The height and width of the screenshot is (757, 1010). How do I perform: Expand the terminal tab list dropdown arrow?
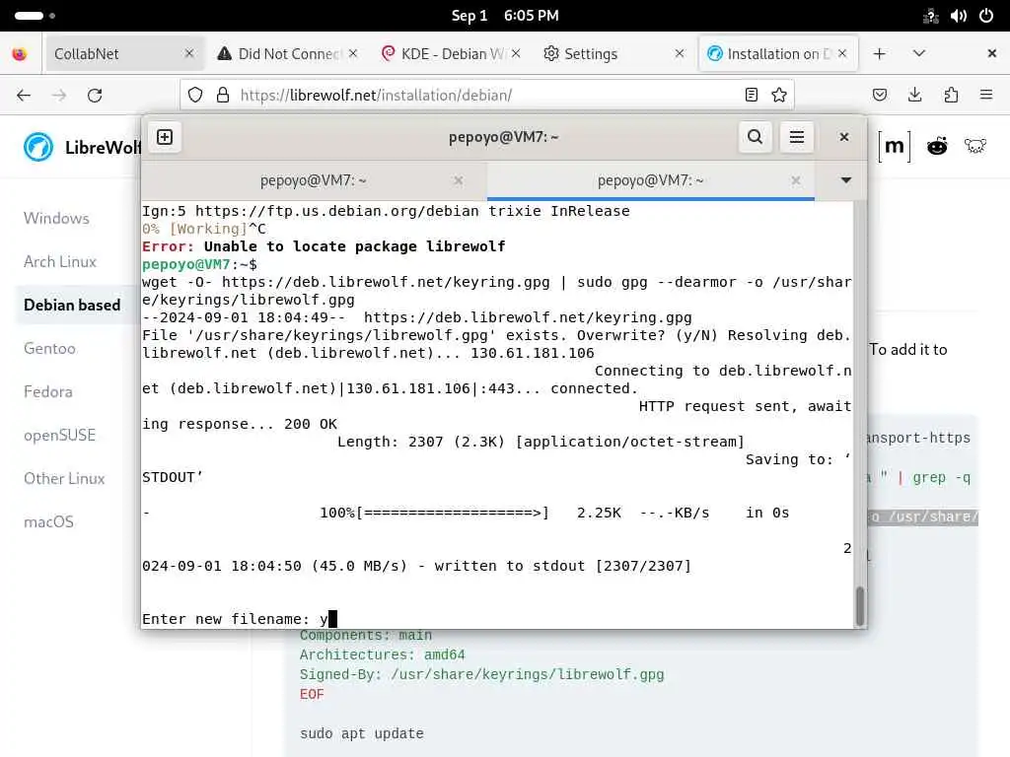coord(846,180)
